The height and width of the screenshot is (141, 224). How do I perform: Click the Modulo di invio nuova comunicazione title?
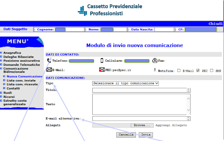tap(135, 45)
